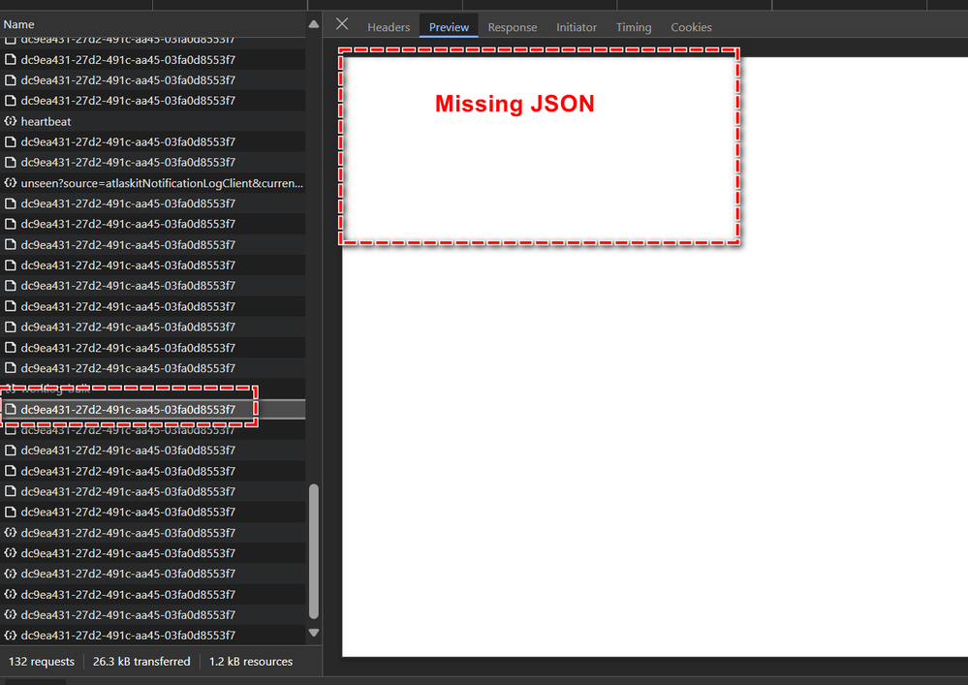This screenshot has width=968, height=685.
Task: Click the document icon of the highlighted dc9ea431 request
Action: pyautogui.click(x=11, y=409)
